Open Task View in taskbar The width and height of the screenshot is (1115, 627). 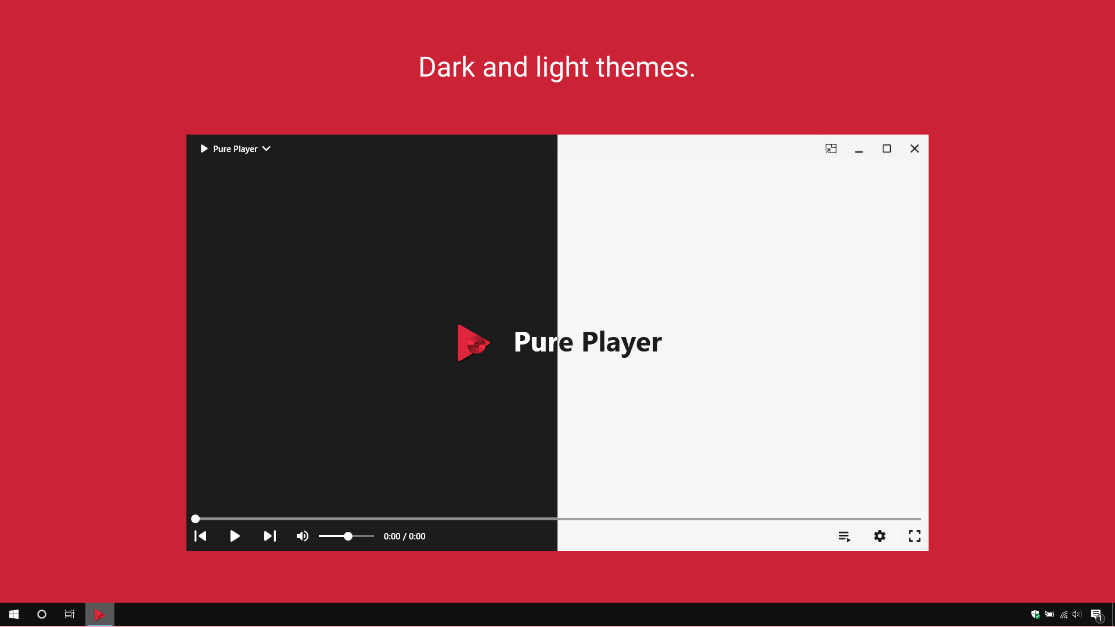(x=70, y=614)
